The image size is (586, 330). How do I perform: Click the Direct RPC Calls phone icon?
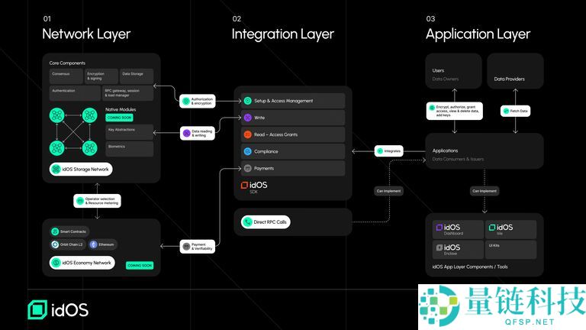pos(248,222)
